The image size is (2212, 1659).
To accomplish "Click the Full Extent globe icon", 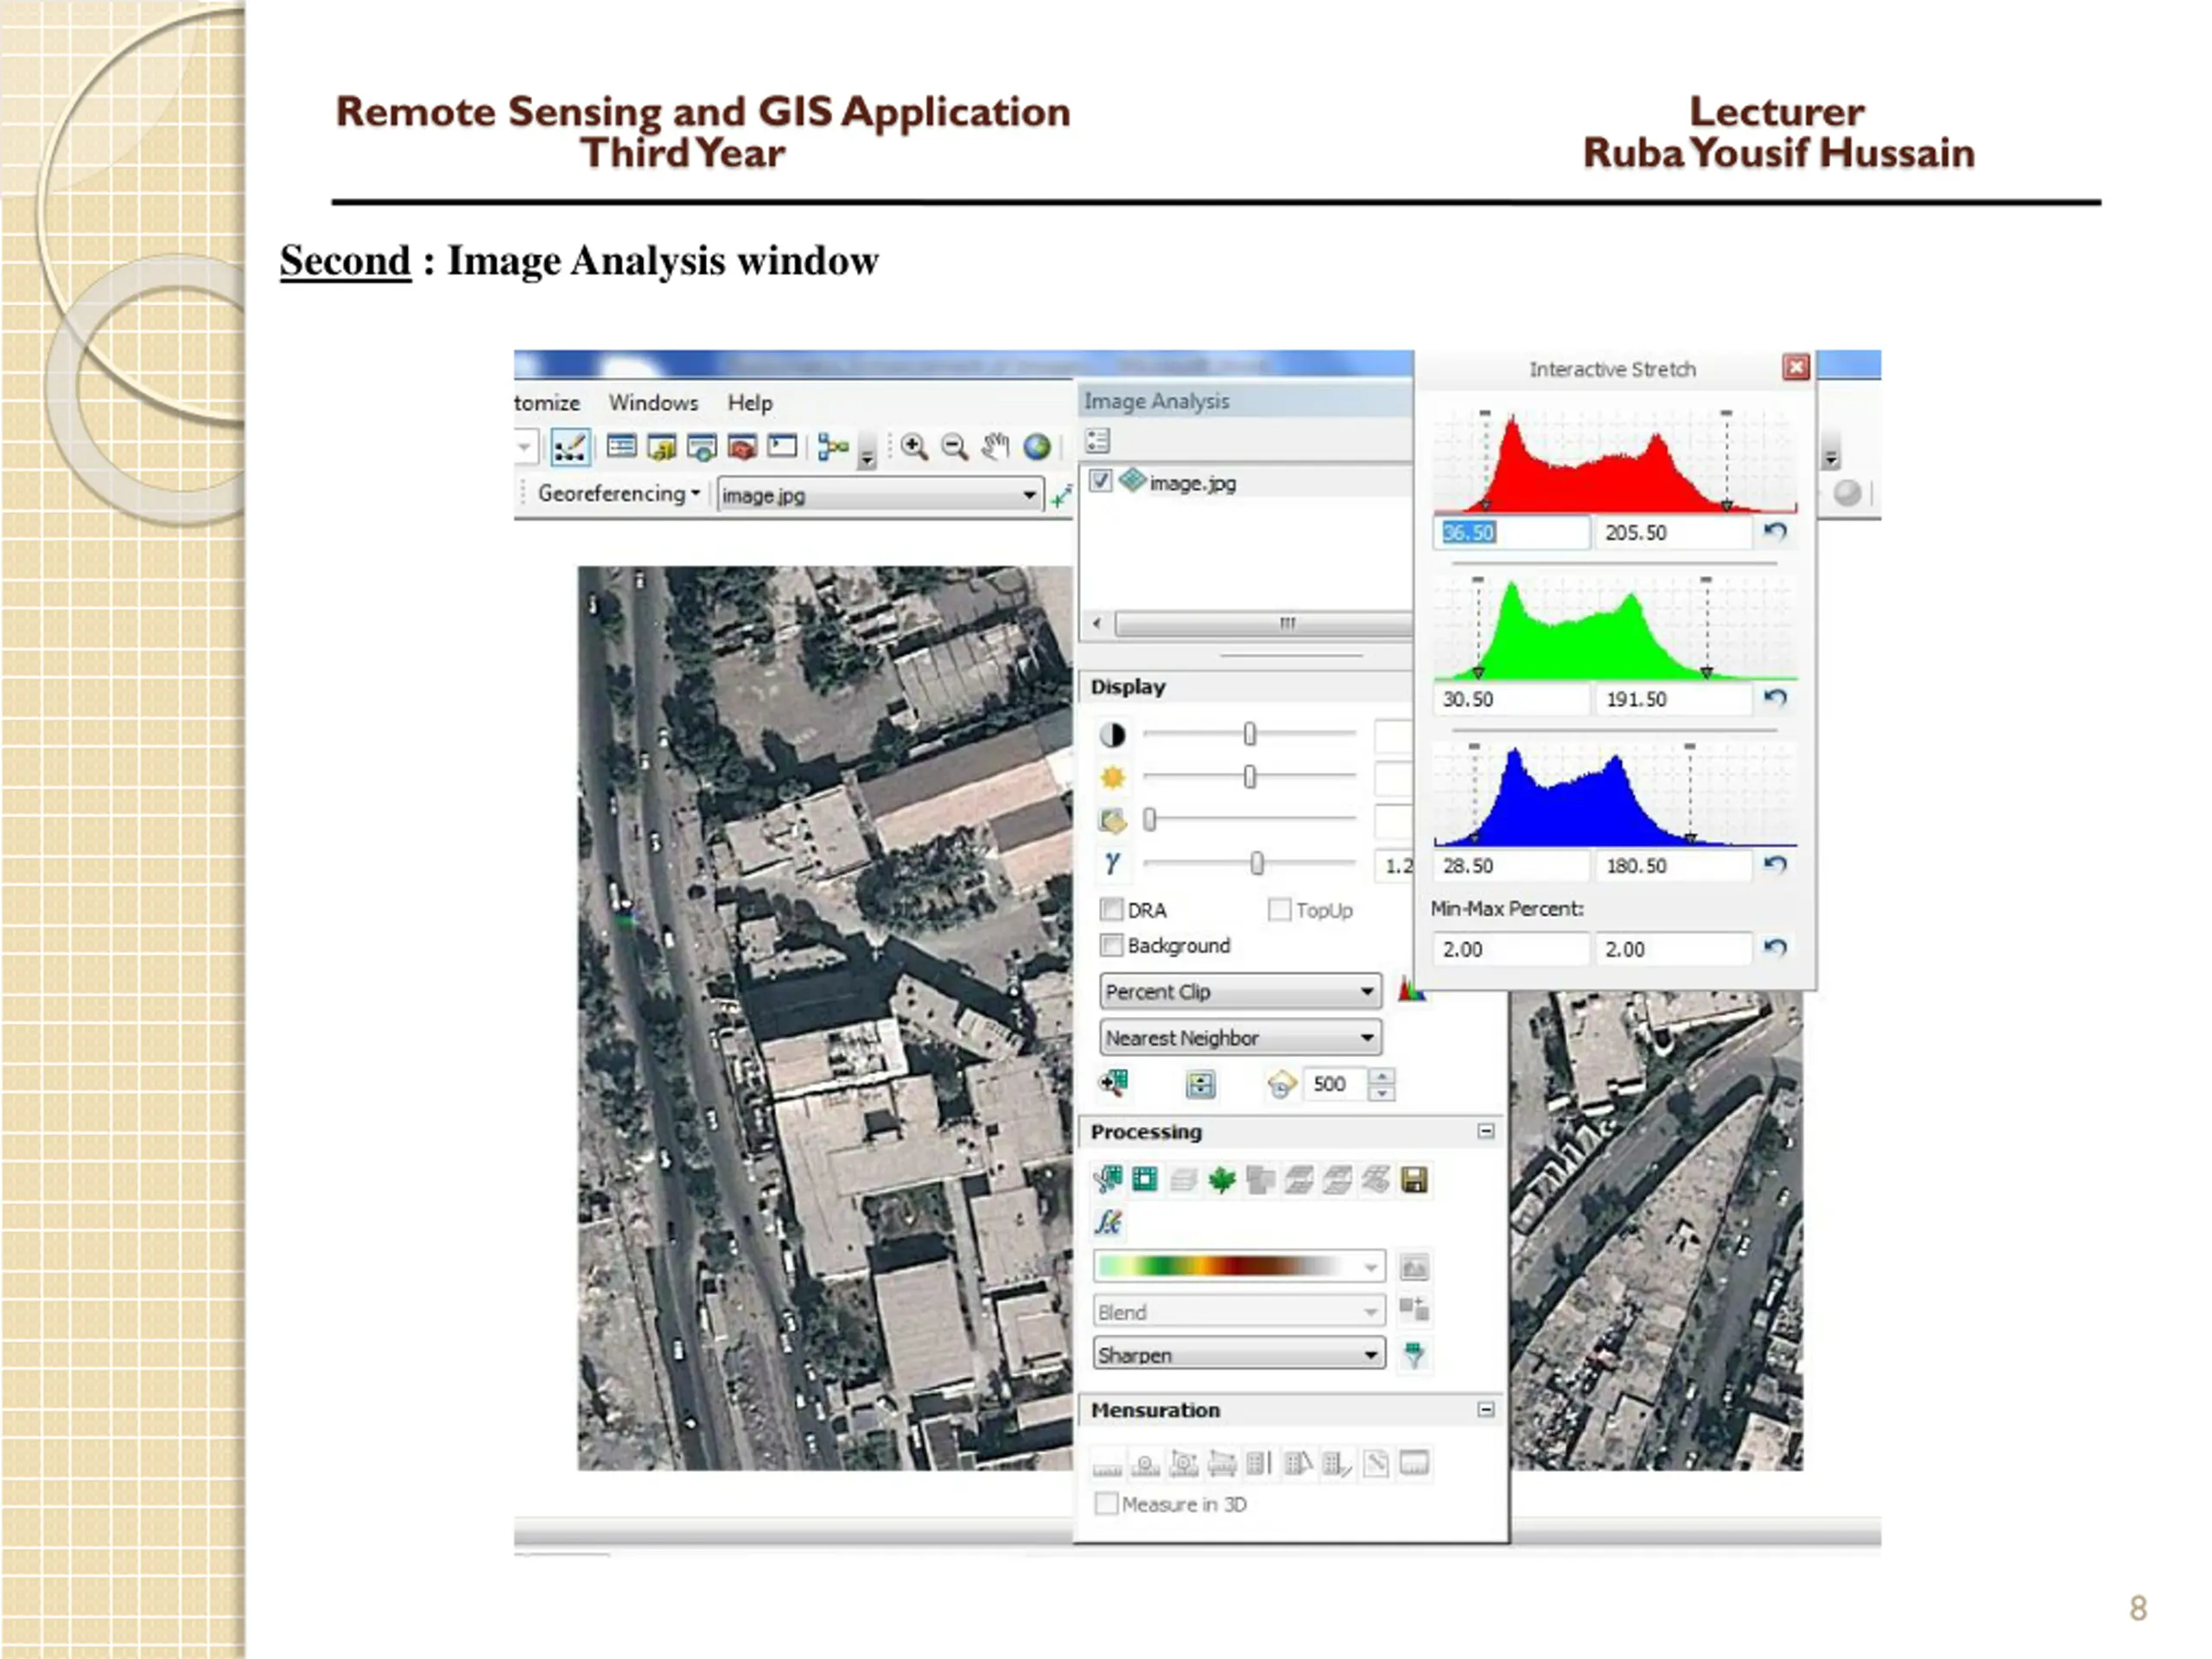I will pos(1037,447).
